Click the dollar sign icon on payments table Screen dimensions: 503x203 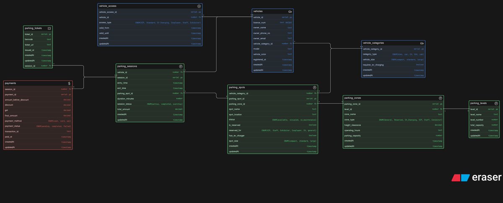[69, 83]
